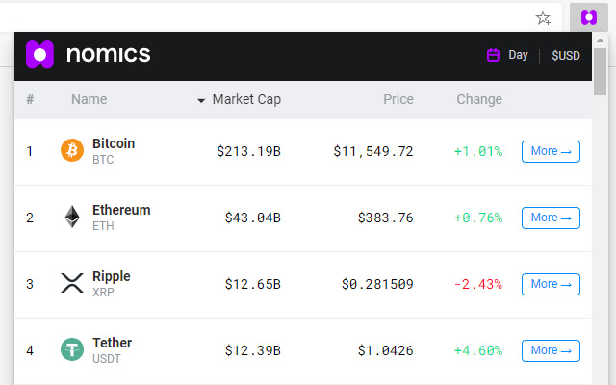Open the Day time period selector
This screenshot has width=616, height=385.
[x=518, y=55]
